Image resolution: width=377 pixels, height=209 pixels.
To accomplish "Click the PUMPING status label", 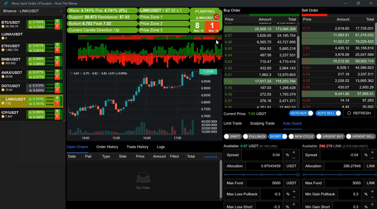I will tap(205, 11).
